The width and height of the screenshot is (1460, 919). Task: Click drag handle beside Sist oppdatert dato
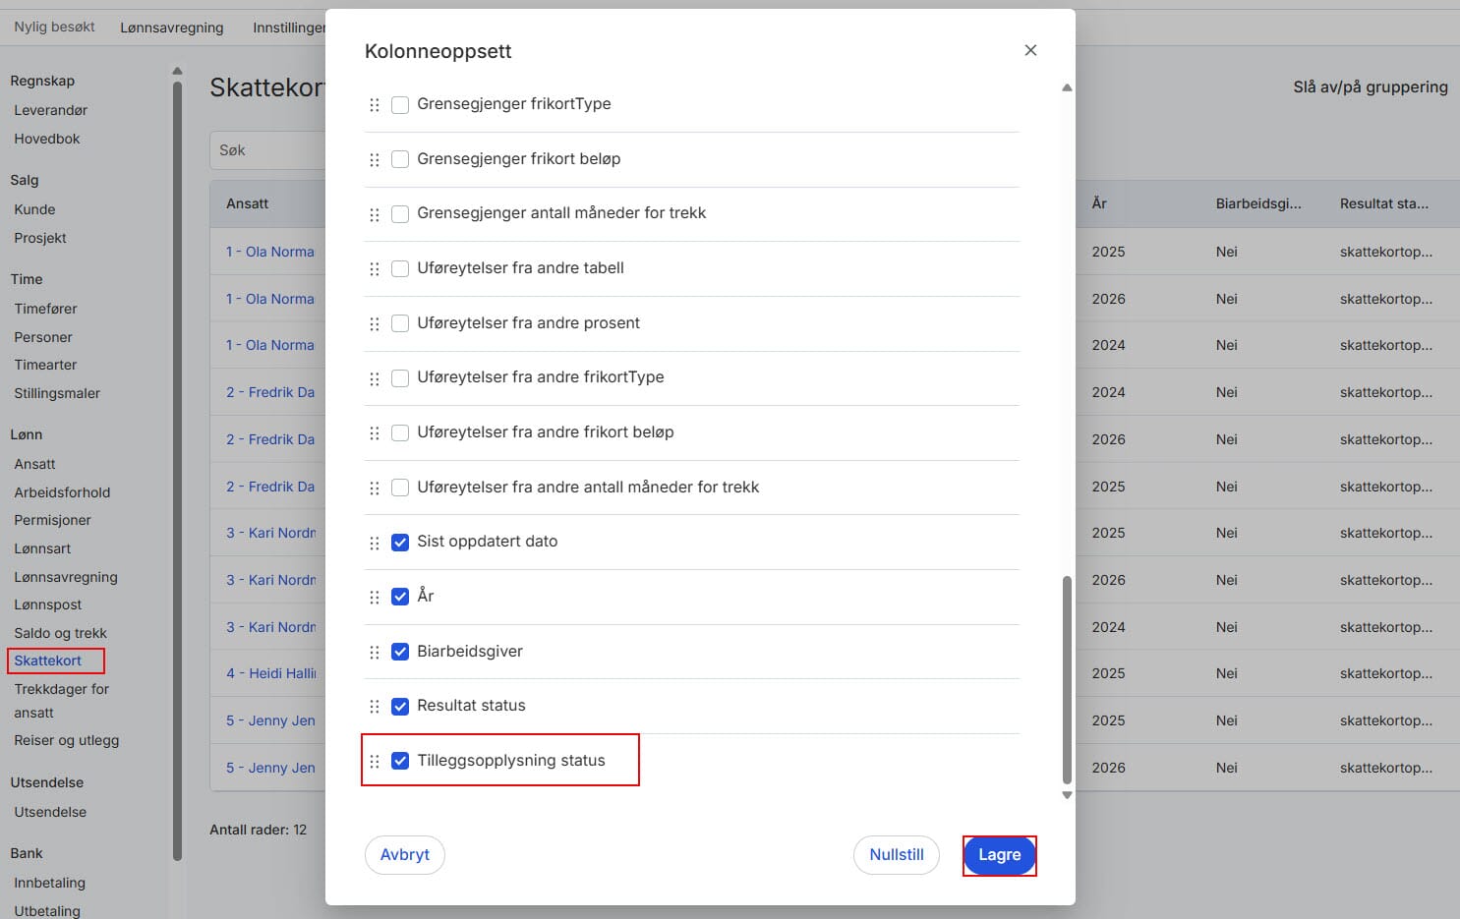pyautogui.click(x=374, y=543)
